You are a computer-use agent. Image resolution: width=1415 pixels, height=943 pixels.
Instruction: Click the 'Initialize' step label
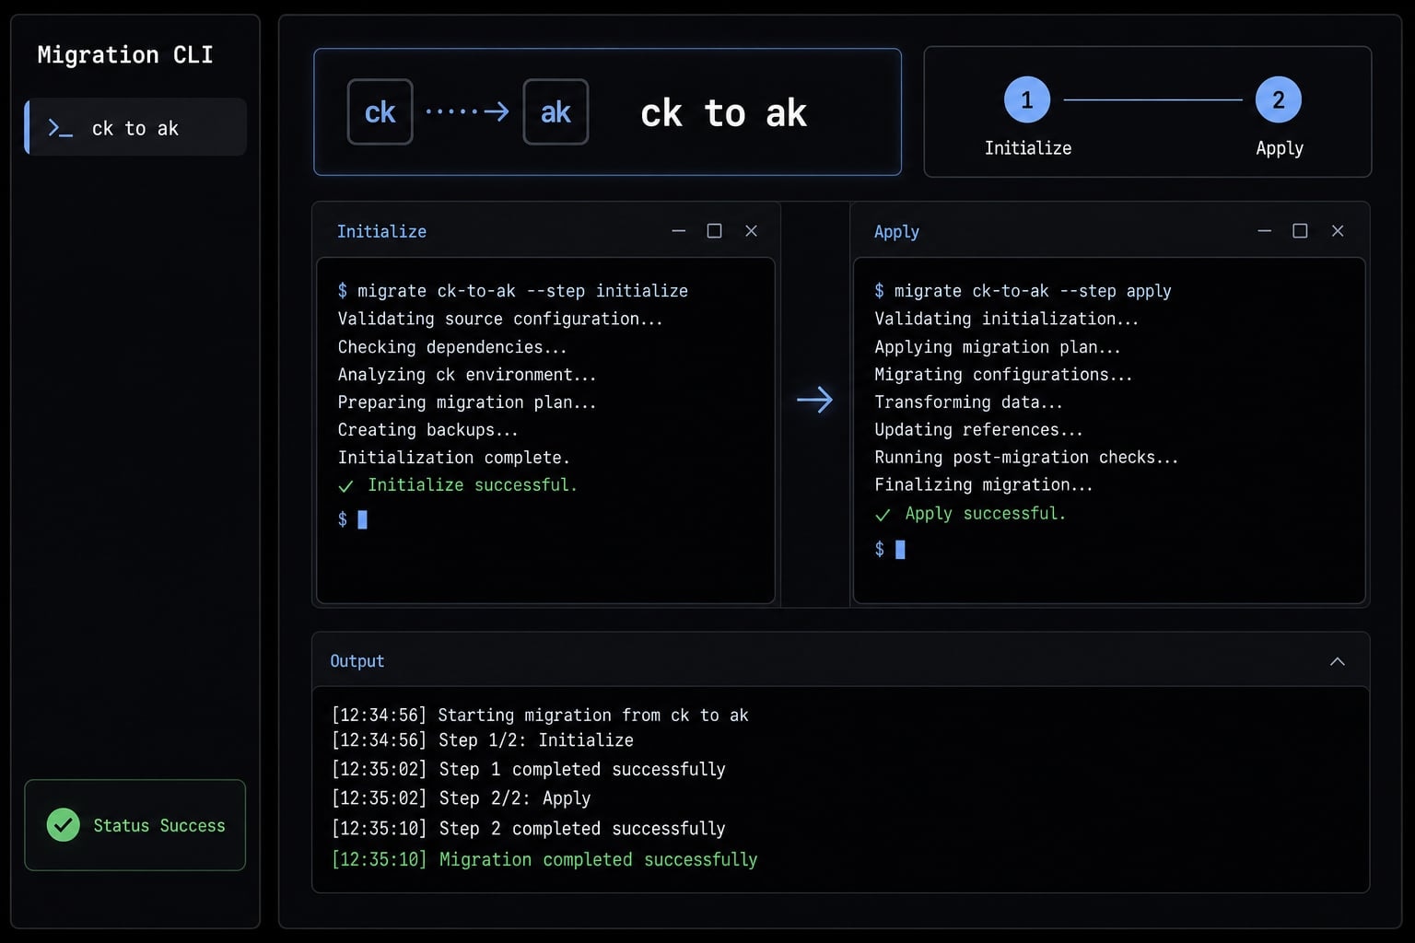[1028, 148]
